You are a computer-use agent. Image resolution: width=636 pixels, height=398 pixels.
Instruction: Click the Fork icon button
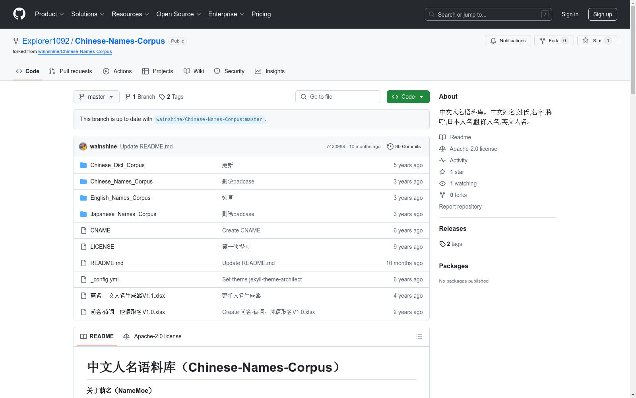pyautogui.click(x=543, y=41)
